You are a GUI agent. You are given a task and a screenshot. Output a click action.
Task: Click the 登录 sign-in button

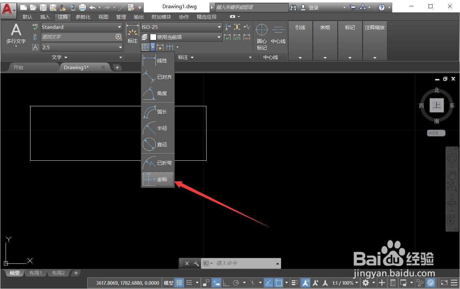(310, 7)
